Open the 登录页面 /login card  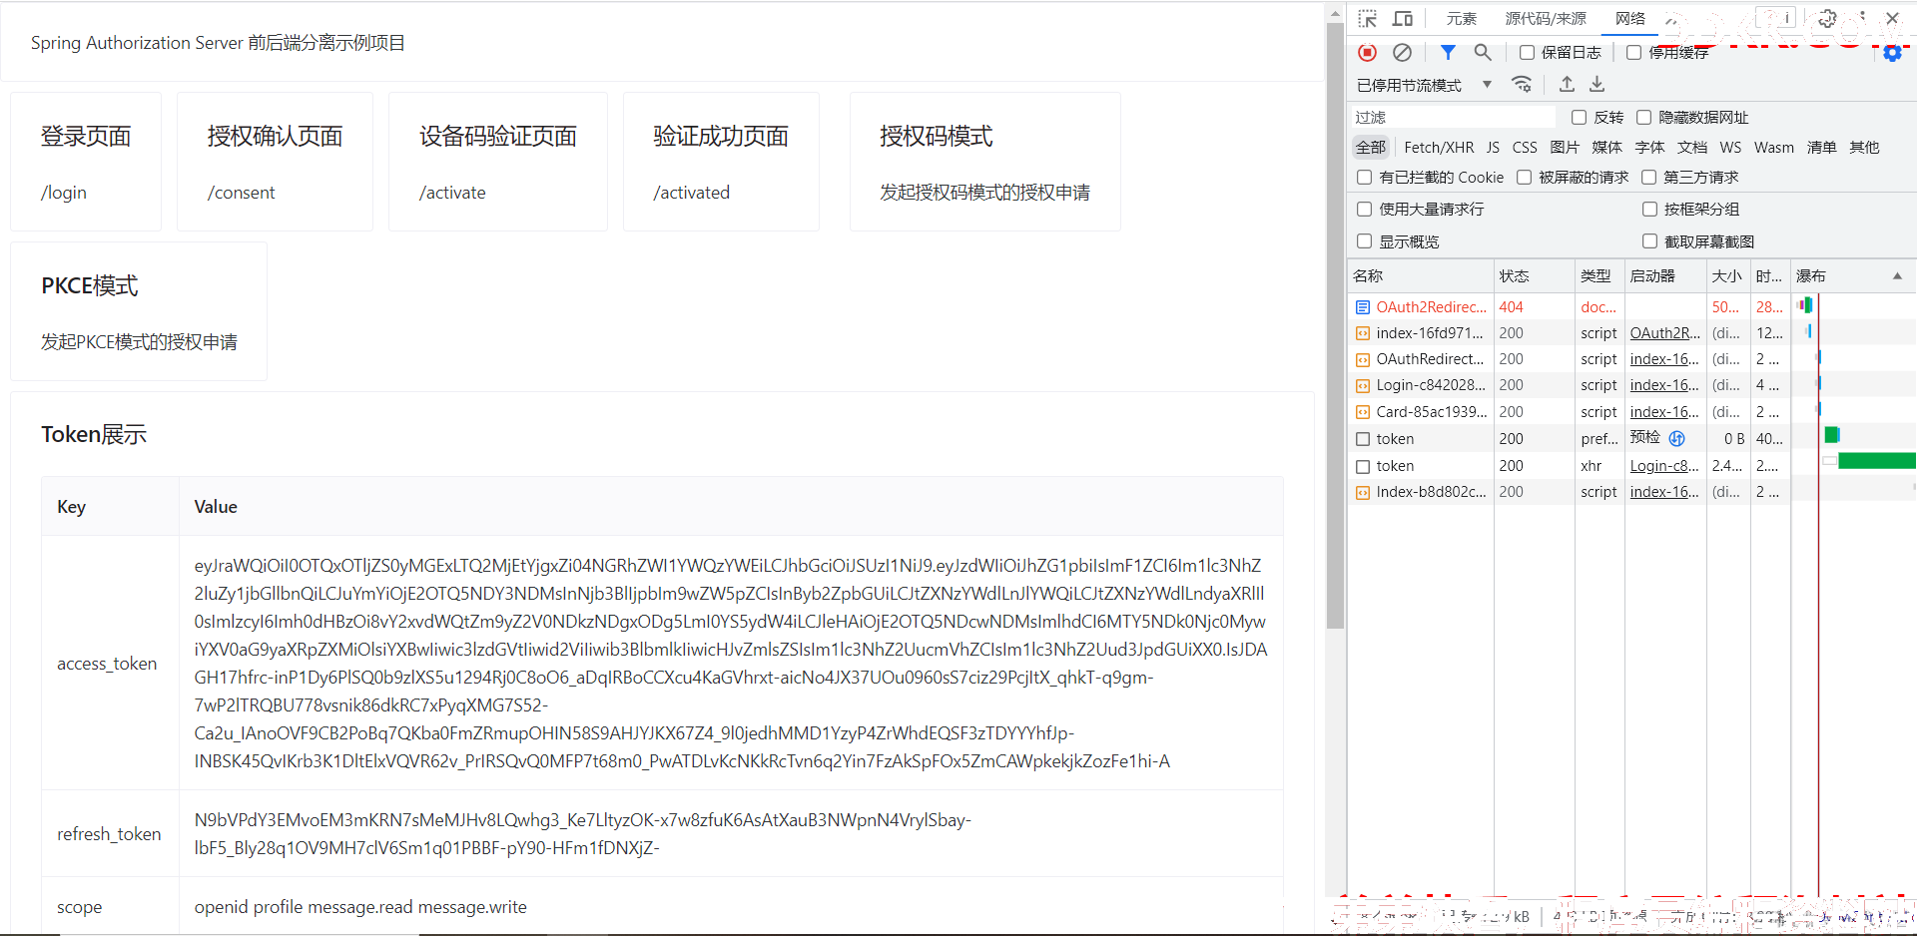click(86, 162)
